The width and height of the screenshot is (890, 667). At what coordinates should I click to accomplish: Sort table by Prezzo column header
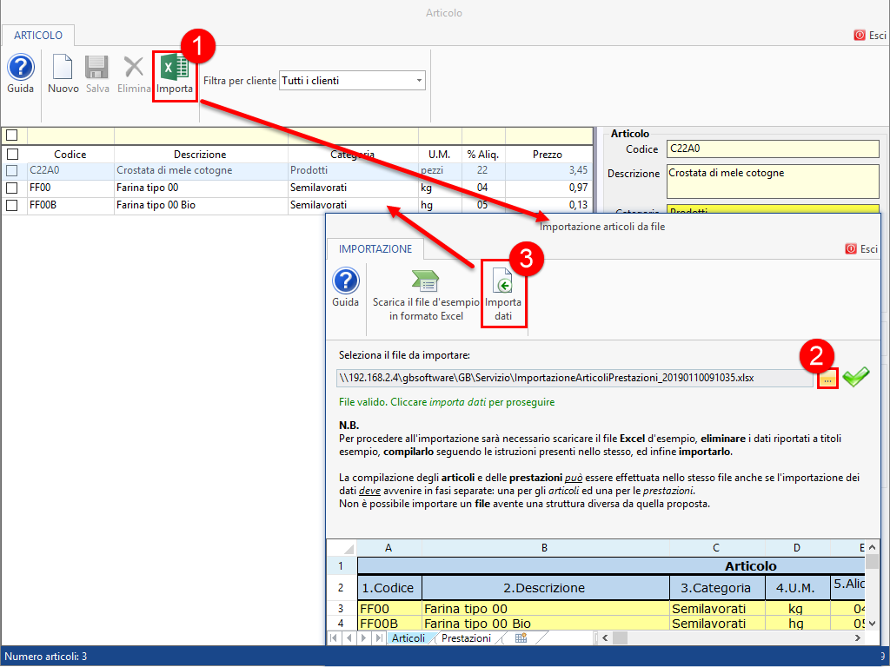[548, 155]
